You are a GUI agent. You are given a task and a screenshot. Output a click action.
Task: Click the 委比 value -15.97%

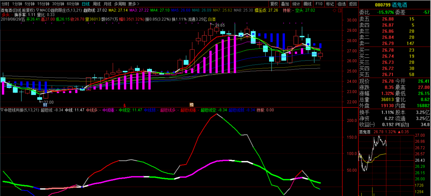coord(385,12)
